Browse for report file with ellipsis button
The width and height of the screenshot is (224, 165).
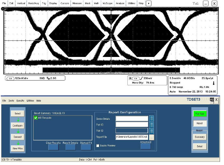[152, 137]
